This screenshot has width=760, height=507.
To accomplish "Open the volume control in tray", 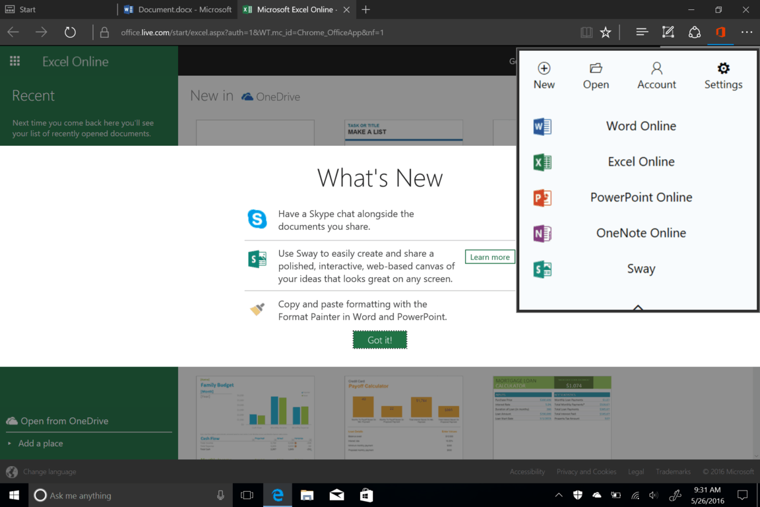I will click(653, 495).
